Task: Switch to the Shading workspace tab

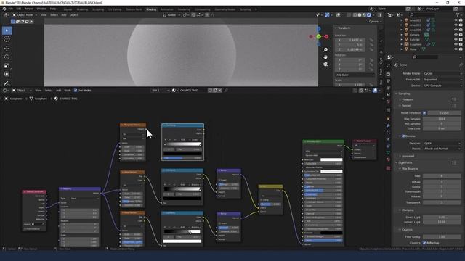Action: pos(151,9)
